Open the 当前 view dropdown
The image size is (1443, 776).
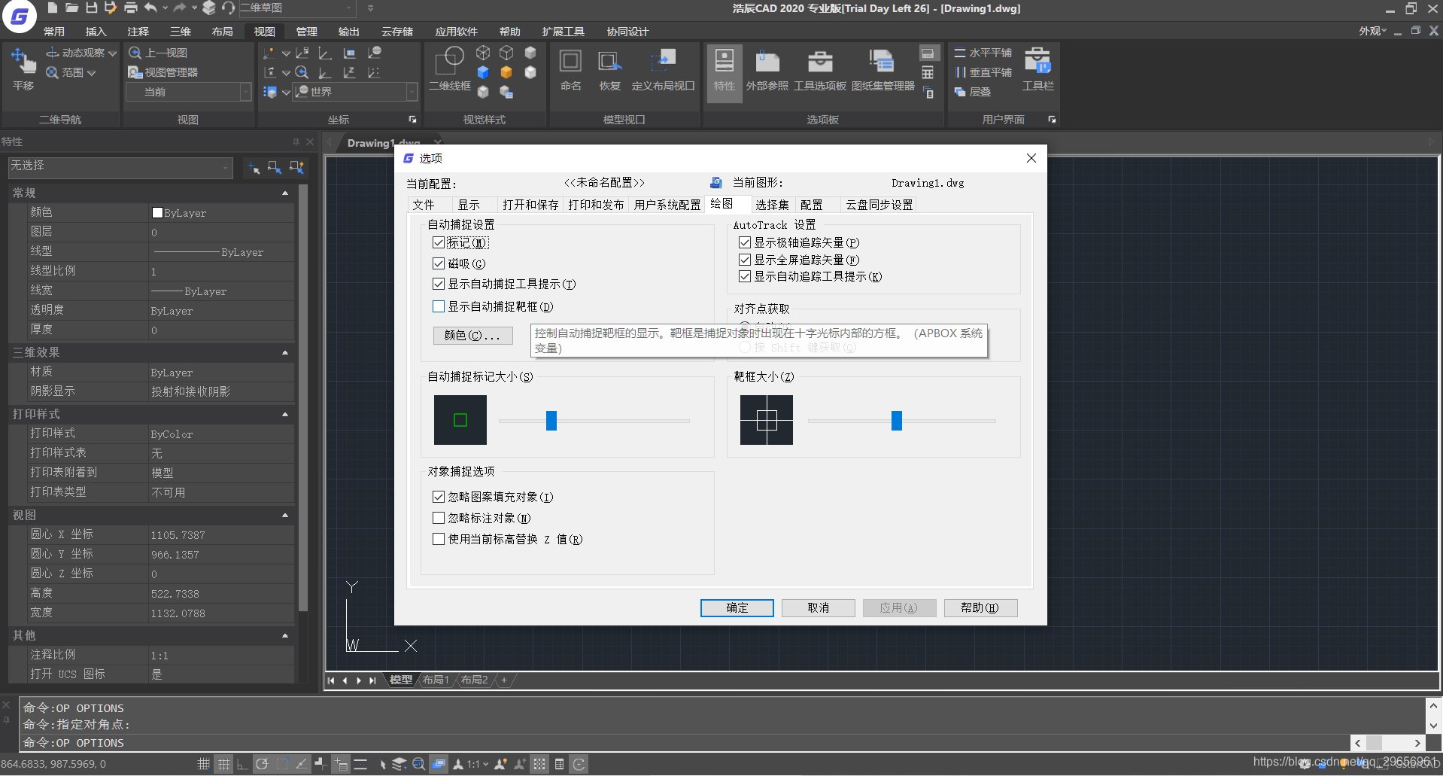pyautogui.click(x=188, y=92)
